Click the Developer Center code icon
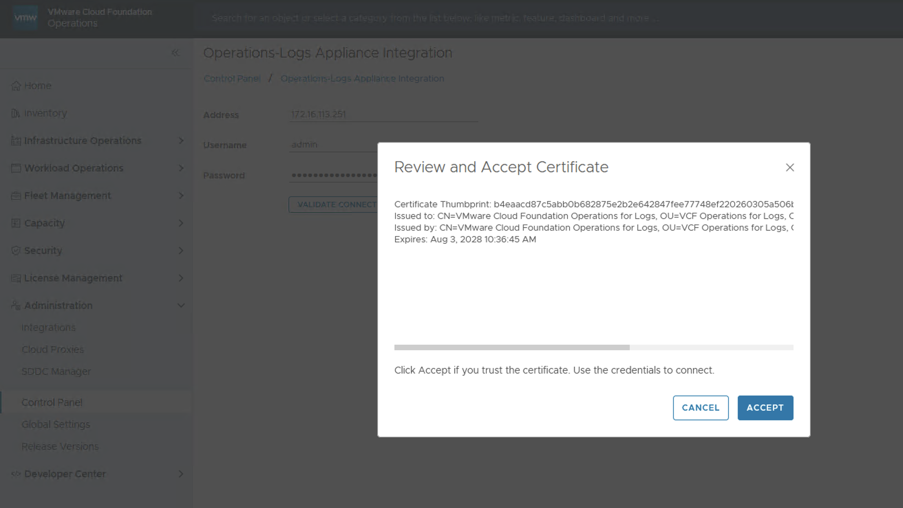903x508 pixels. point(16,474)
